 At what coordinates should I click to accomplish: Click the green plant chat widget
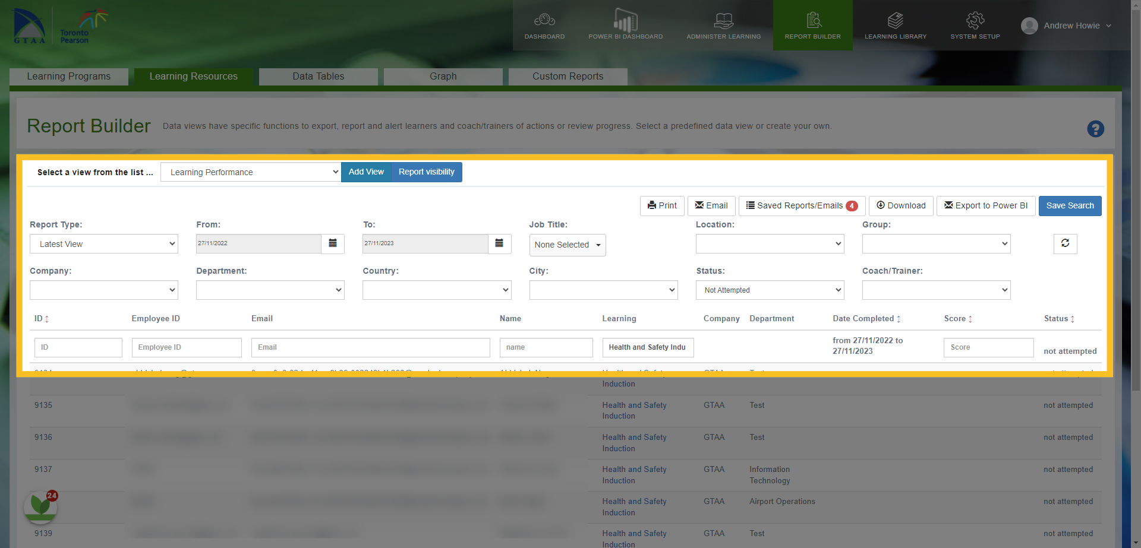(x=40, y=506)
